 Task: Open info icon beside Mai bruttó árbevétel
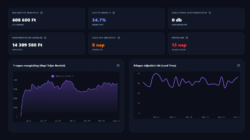click(x=42, y=13)
